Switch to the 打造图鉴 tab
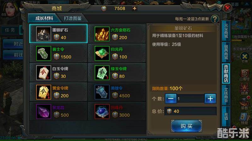Image resolution: width=252 pixels, height=141 pixels. click(73, 18)
